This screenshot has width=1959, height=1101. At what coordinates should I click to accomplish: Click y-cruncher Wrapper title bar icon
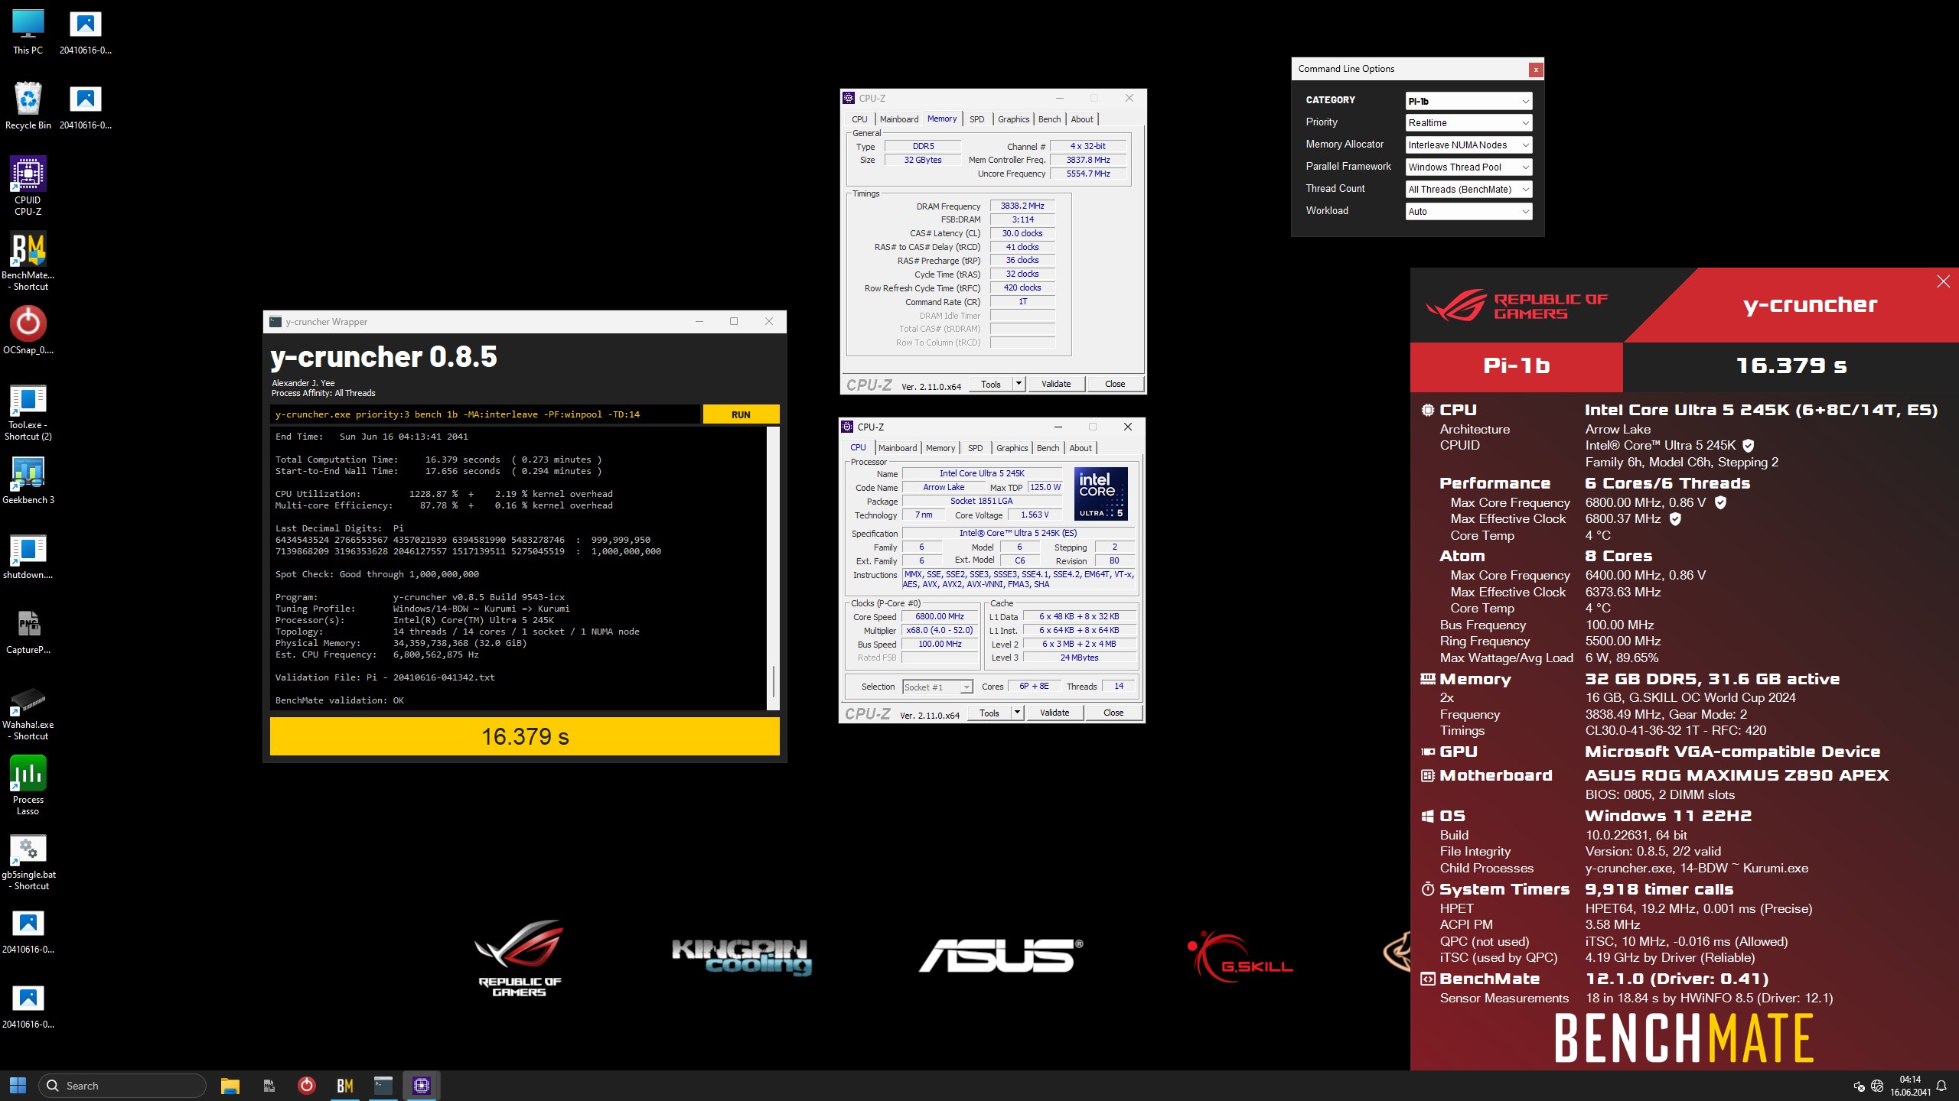tap(275, 322)
